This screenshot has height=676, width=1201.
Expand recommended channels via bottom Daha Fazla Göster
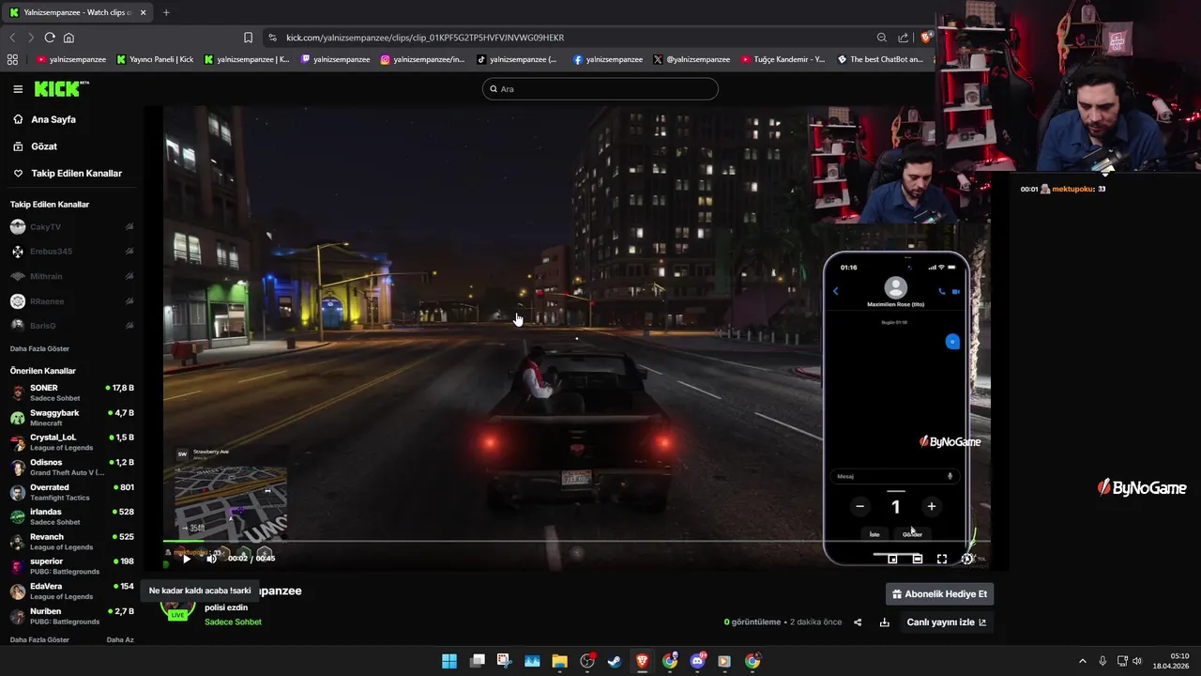pos(39,639)
